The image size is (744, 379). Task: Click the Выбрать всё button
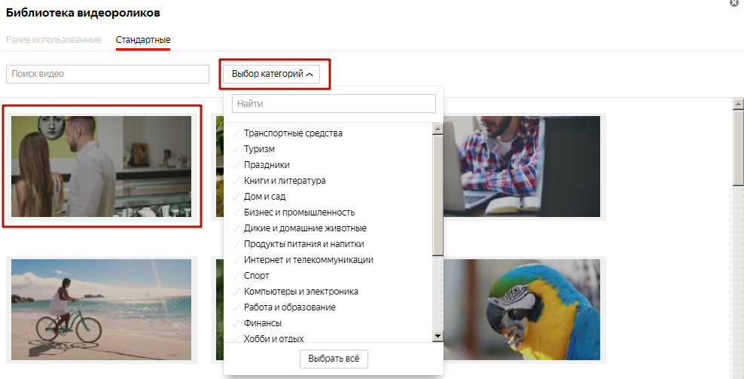334,359
